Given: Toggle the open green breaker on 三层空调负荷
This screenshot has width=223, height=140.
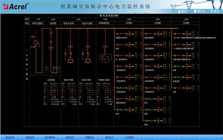Looking at the screenshot, I should (122, 88).
